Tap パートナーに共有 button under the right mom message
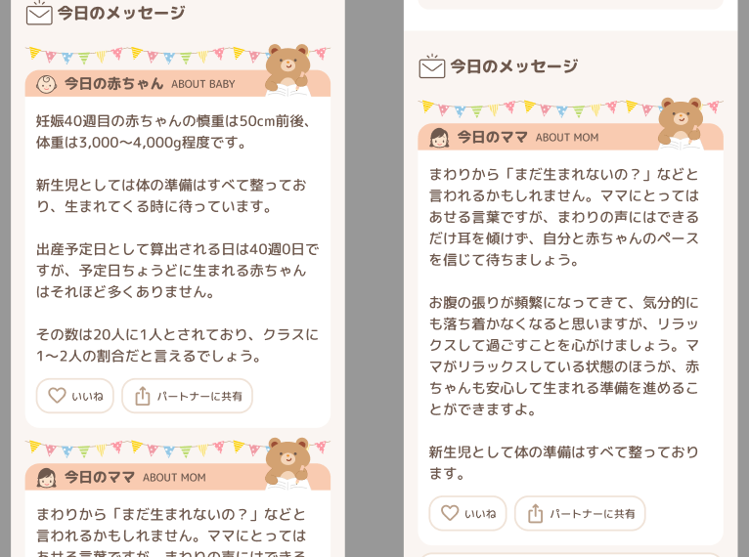The height and width of the screenshot is (557, 749). [580, 513]
